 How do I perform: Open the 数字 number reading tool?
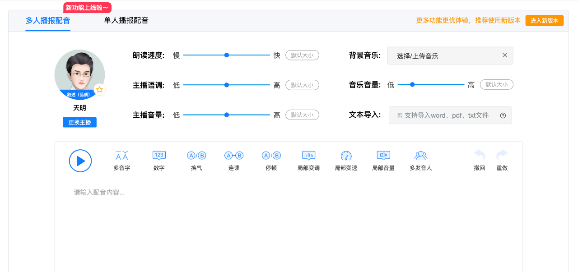(x=159, y=160)
